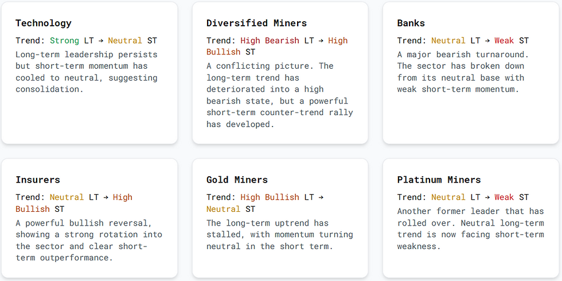Open the Platinum Miners card title
Image resolution: width=562 pixels, height=281 pixels.
439,180
